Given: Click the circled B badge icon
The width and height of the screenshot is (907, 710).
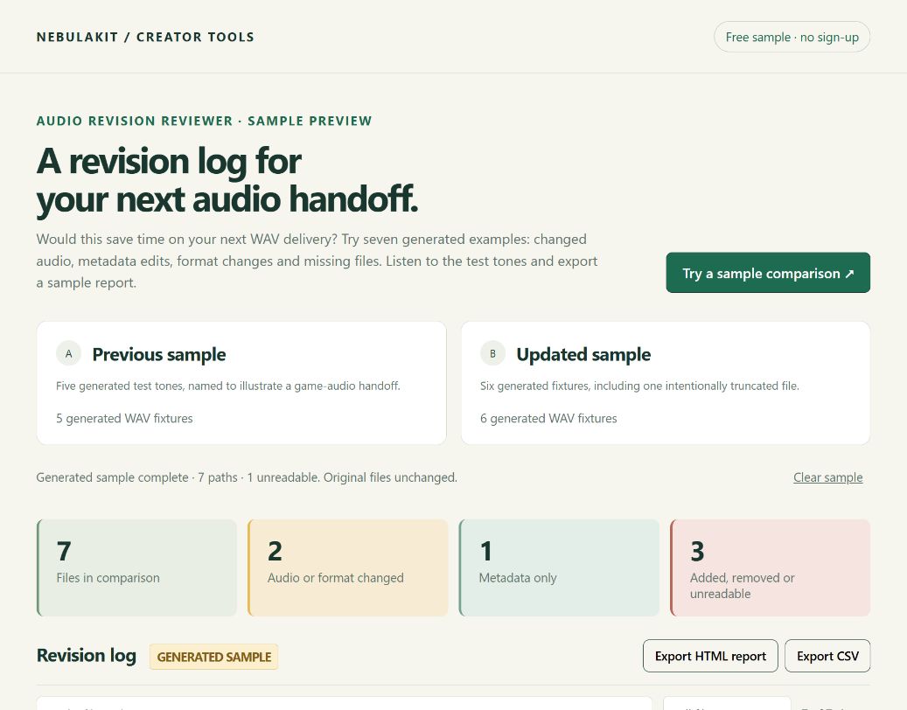Looking at the screenshot, I should point(492,354).
